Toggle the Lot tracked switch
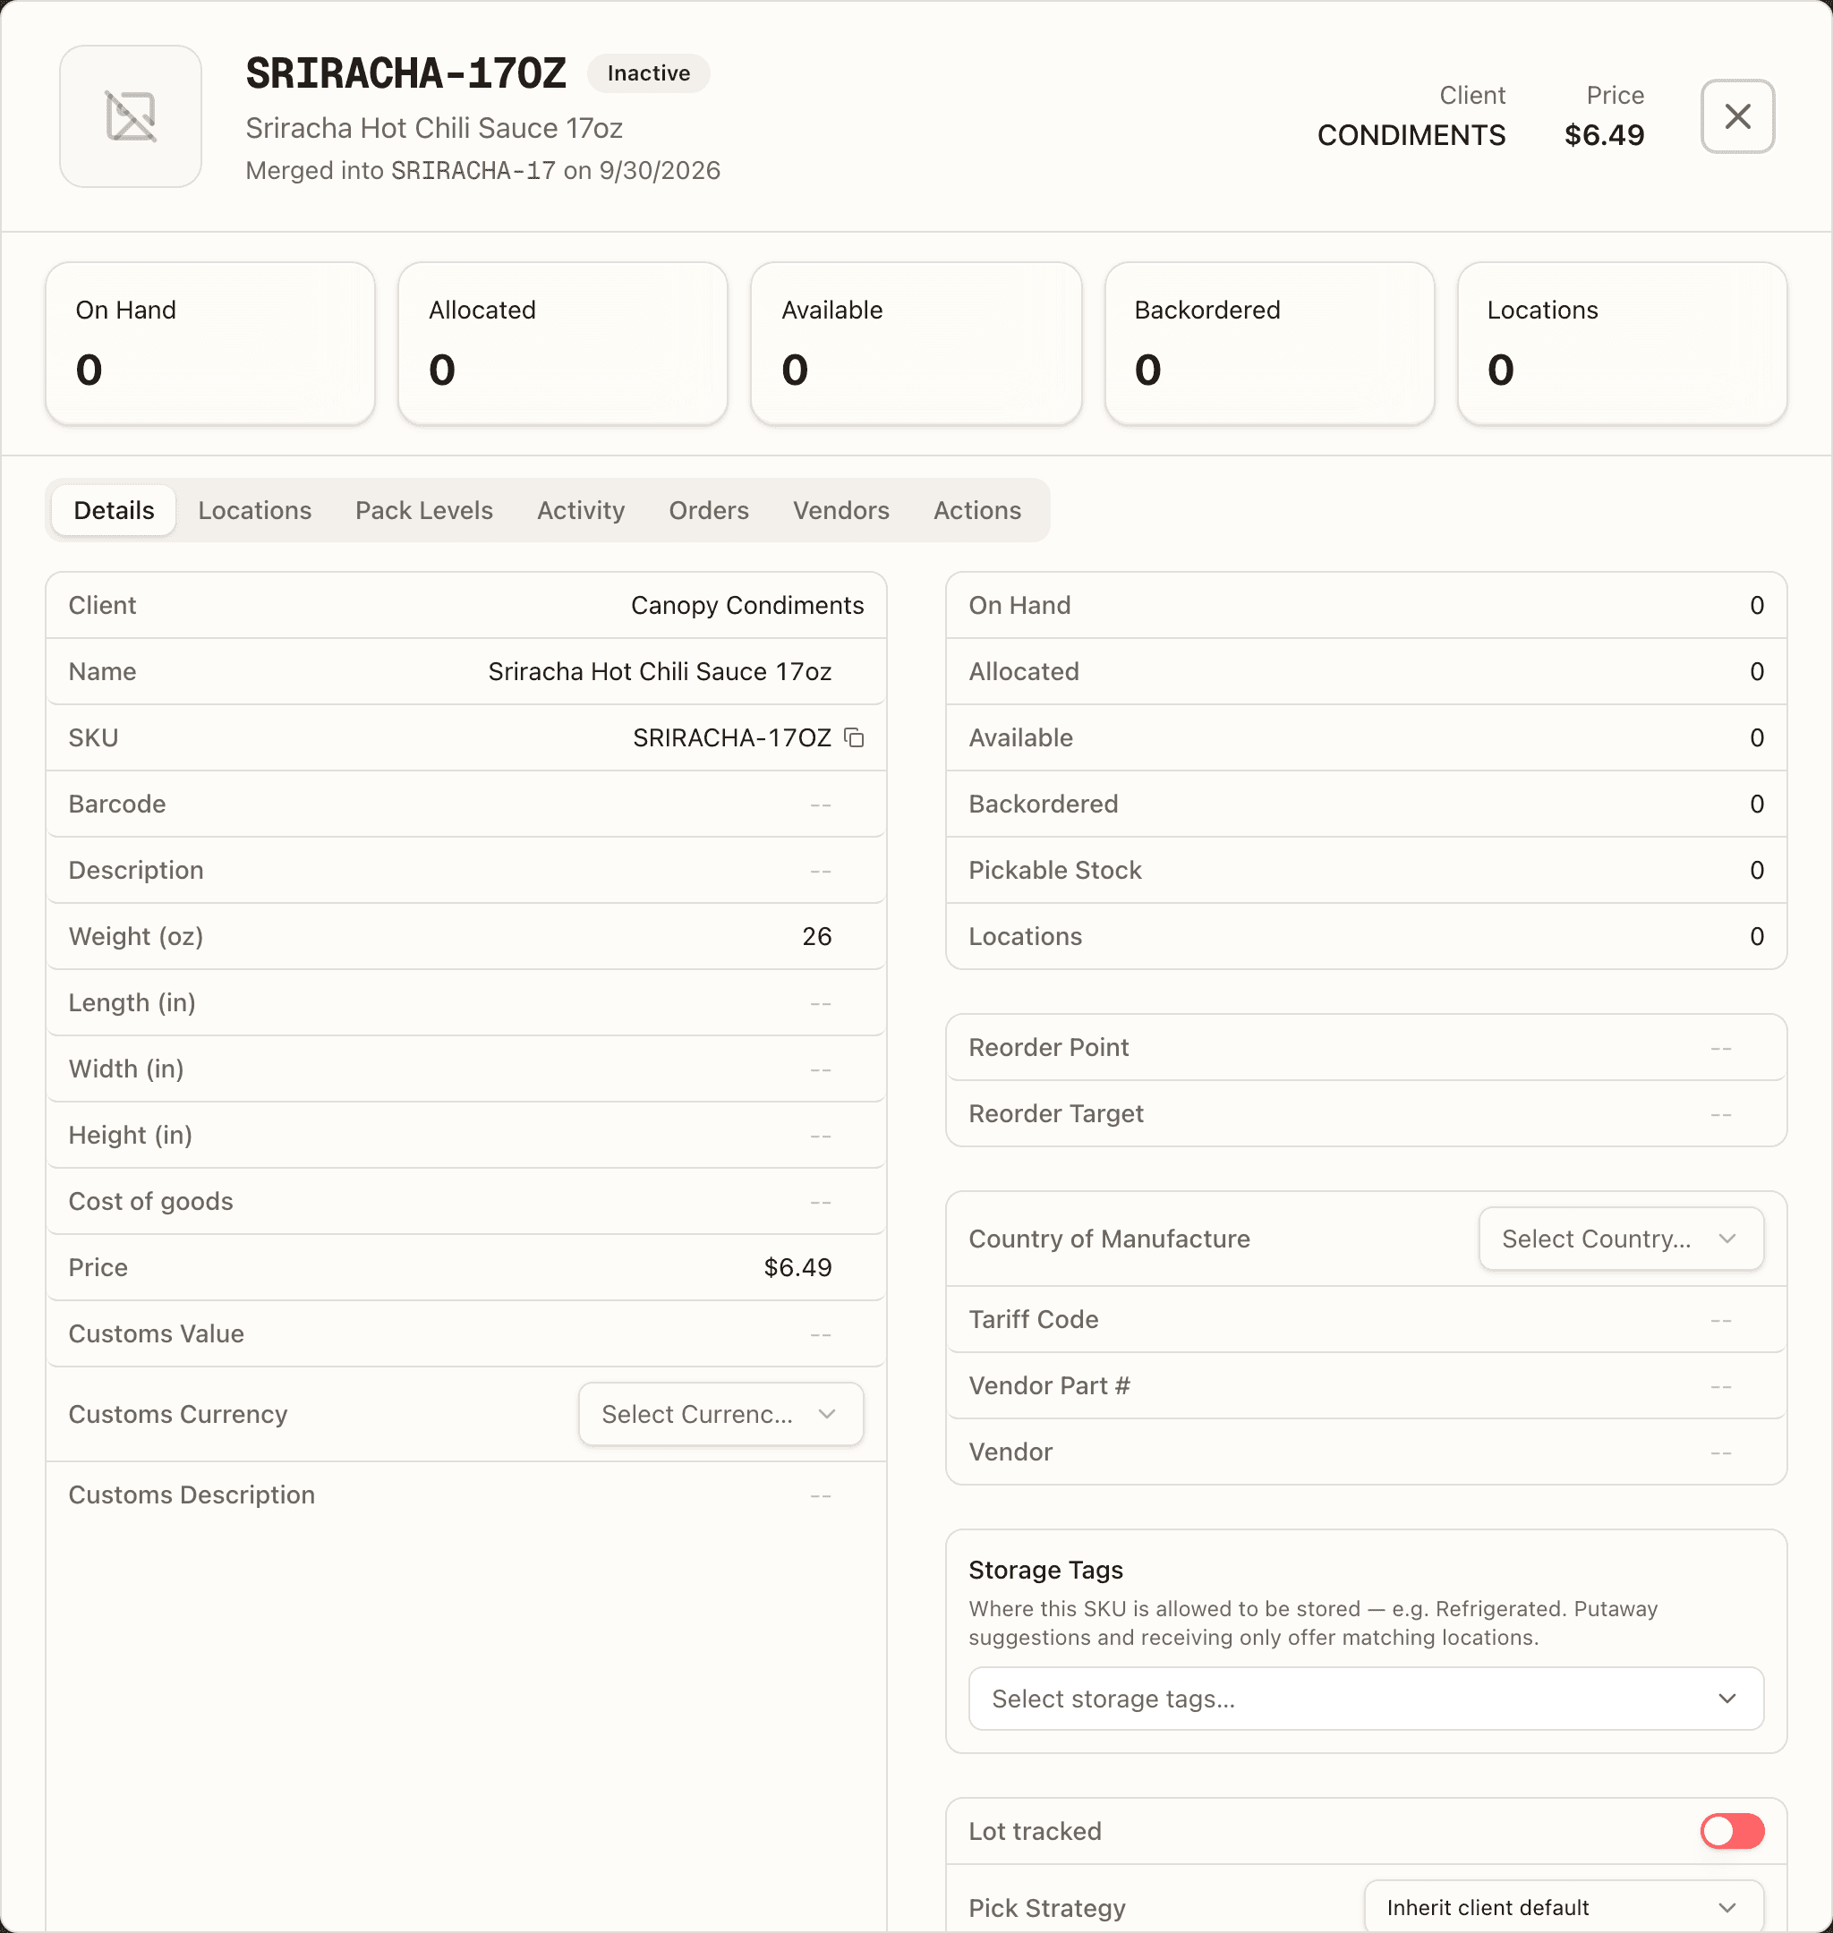The height and width of the screenshot is (1933, 1833). click(x=1731, y=1830)
